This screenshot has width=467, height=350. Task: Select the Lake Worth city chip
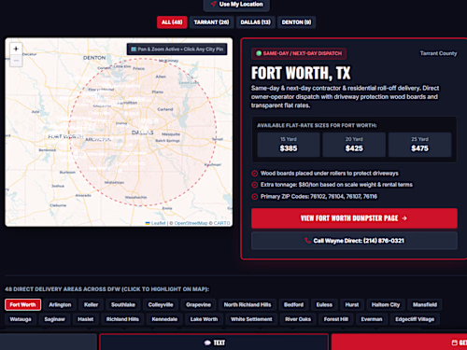(204, 319)
